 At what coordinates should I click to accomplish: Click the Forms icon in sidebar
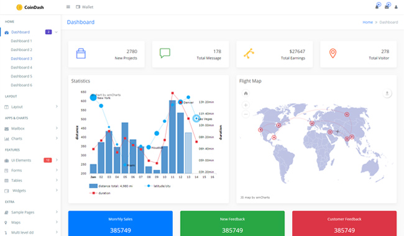(x=6, y=170)
